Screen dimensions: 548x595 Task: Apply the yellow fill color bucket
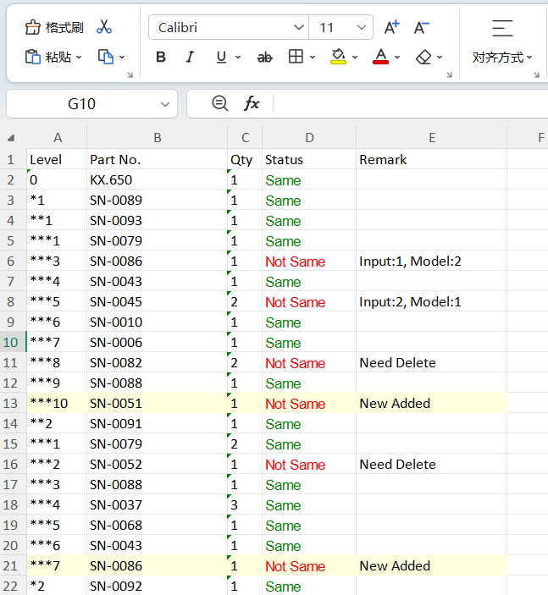[x=338, y=57]
